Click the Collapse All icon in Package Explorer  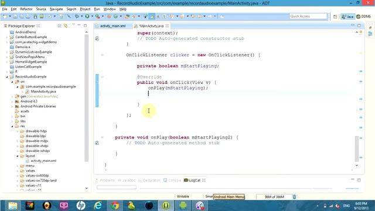(x=59, y=26)
